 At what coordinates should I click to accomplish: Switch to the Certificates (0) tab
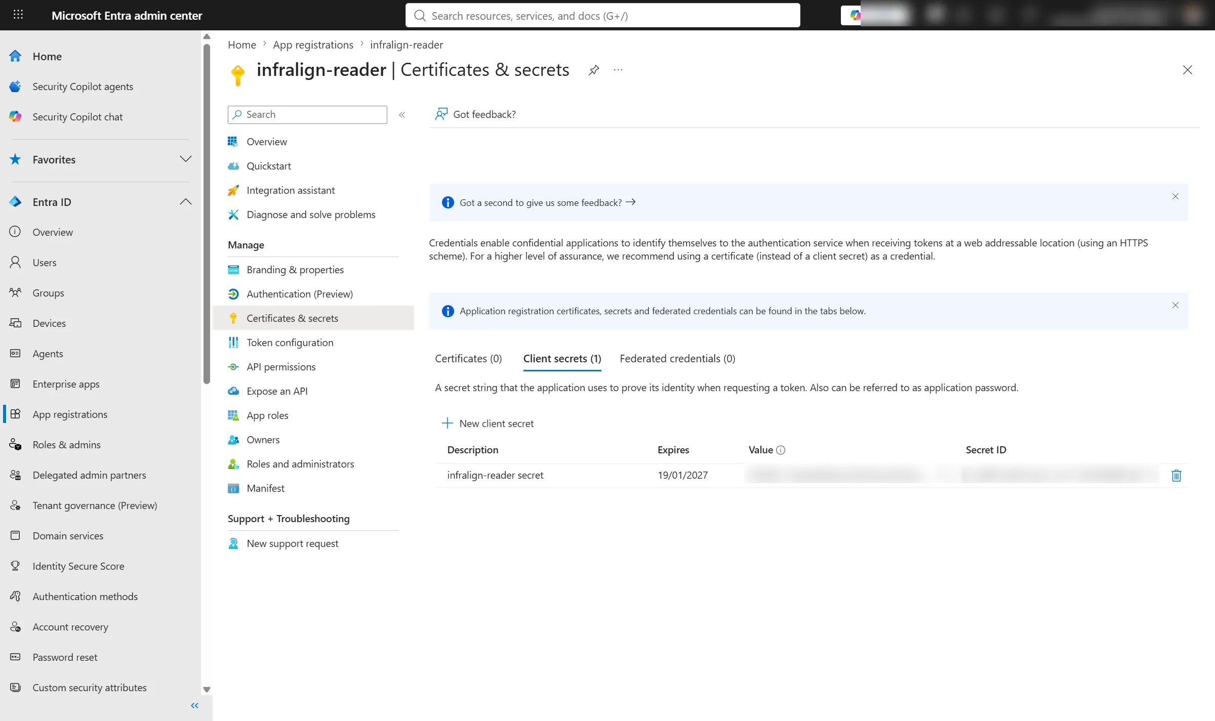[468, 359]
